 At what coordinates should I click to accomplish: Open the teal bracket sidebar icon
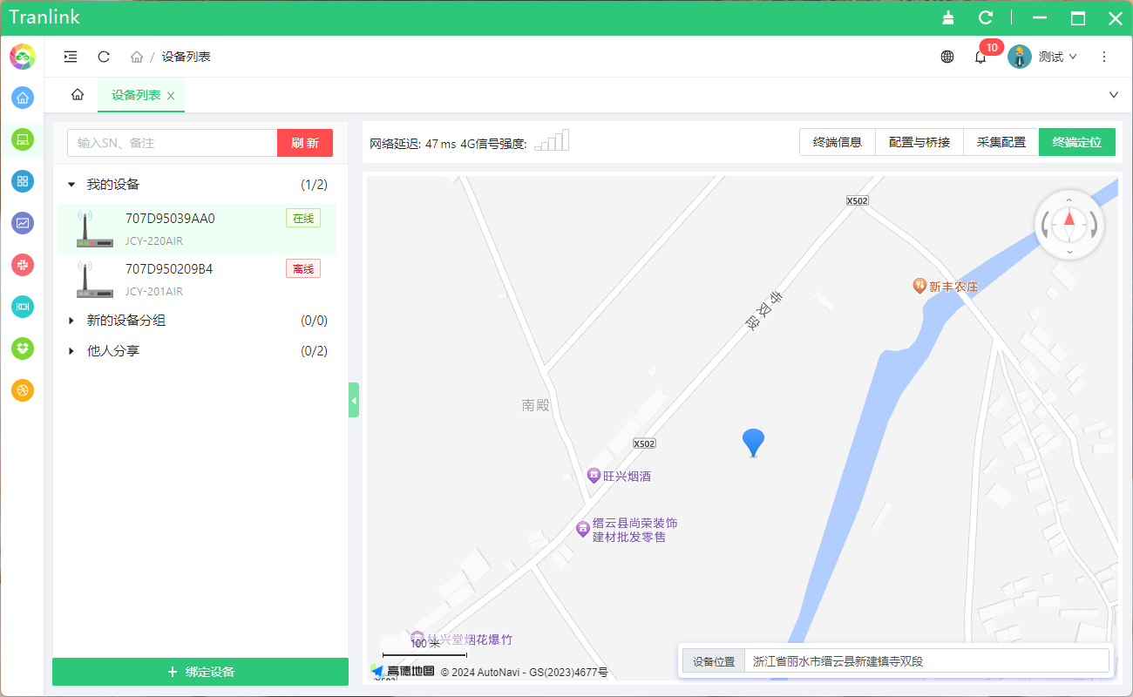(23, 306)
